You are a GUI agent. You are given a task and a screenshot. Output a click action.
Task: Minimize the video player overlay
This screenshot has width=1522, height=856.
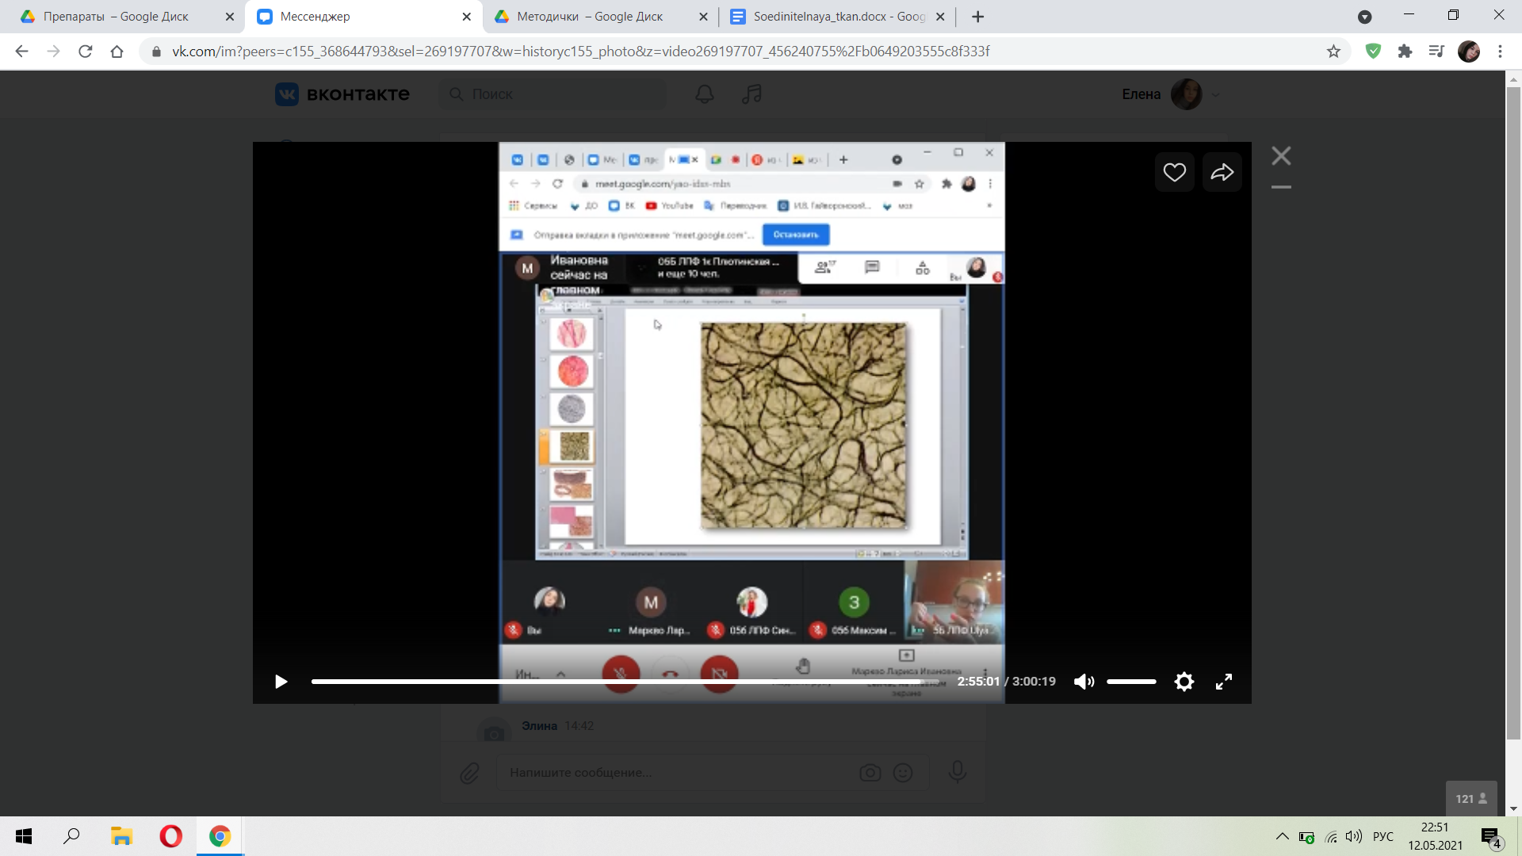(1281, 187)
